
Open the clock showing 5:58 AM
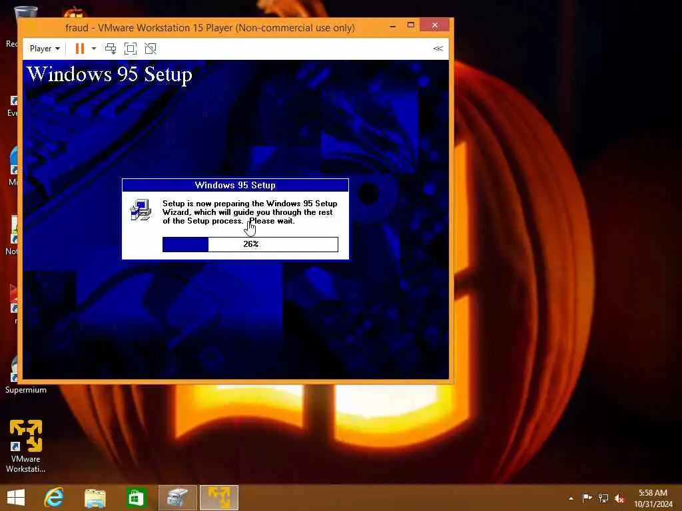(x=653, y=498)
